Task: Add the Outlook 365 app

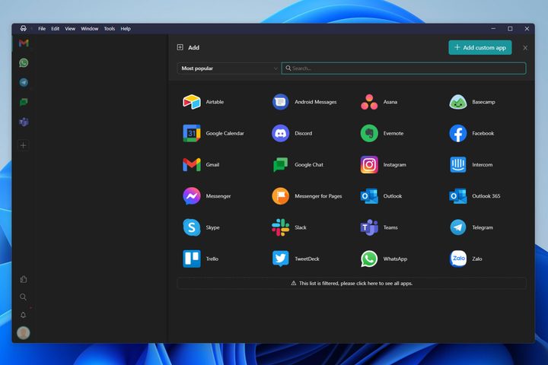Action: [475, 196]
